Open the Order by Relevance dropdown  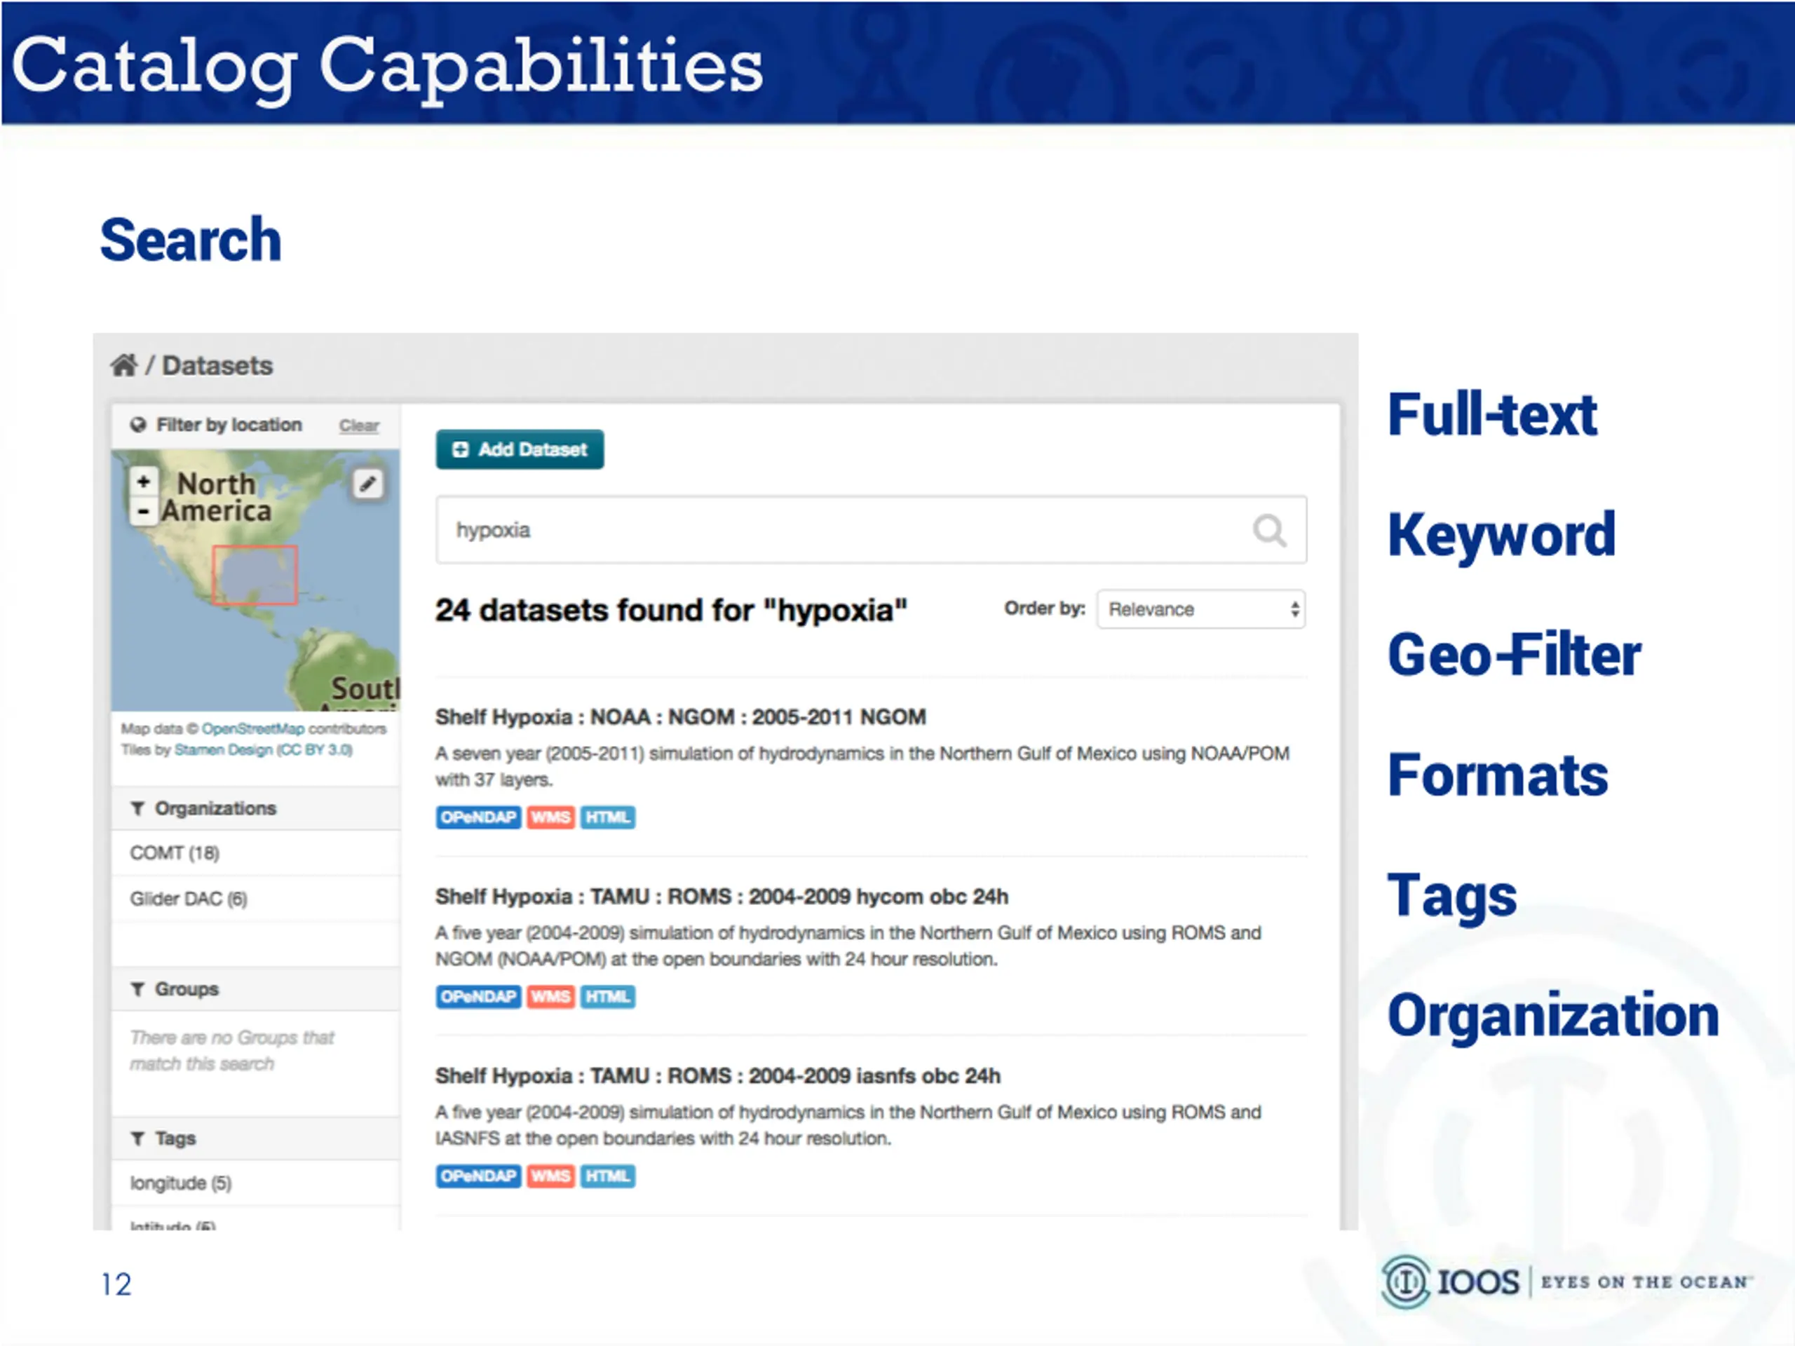tap(1201, 609)
